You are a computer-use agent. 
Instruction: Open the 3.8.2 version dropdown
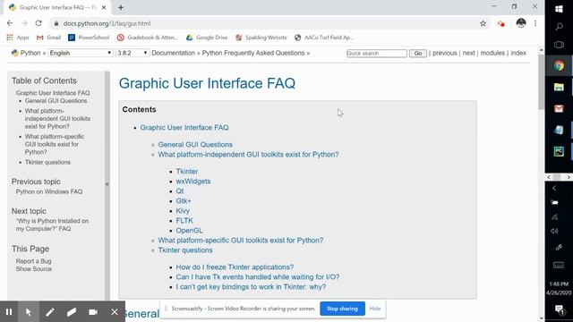133,53
